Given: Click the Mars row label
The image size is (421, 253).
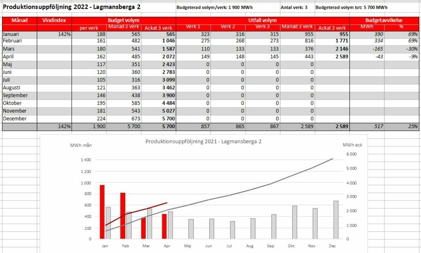Looking at the screenshot, I should (9, 49).
